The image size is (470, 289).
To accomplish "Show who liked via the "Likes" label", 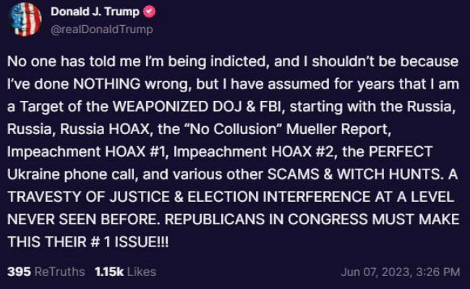I will point(142,272).
